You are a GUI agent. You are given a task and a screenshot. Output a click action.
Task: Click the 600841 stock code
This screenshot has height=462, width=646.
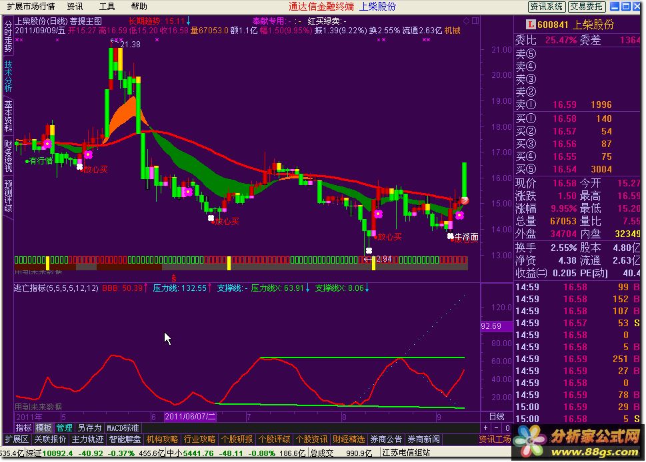(553, 25)
